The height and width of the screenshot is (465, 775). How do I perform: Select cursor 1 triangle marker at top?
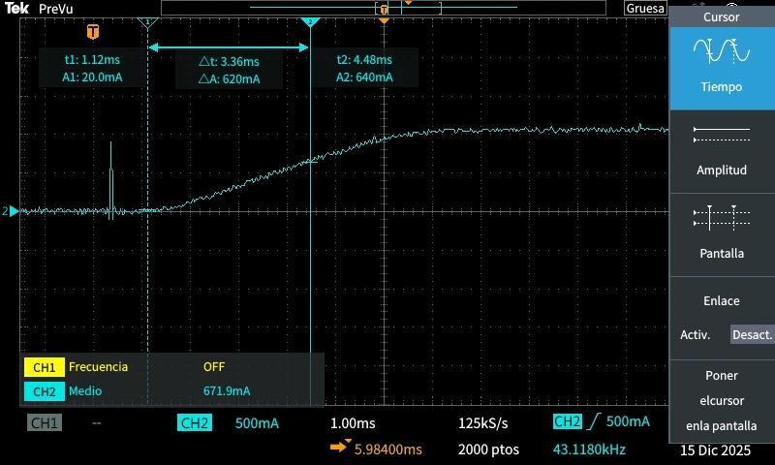point(147,22)
